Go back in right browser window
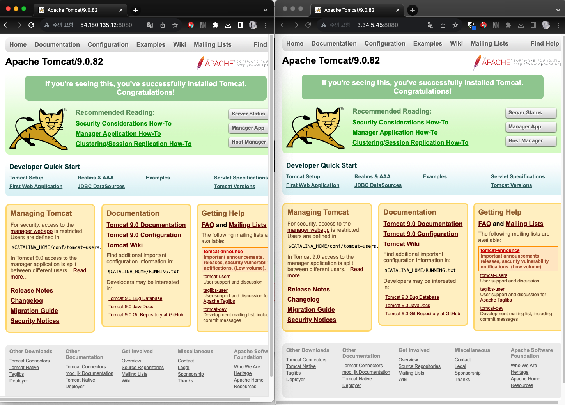Image resolution: width=565 pixels, height=405 pixels. 283,25
